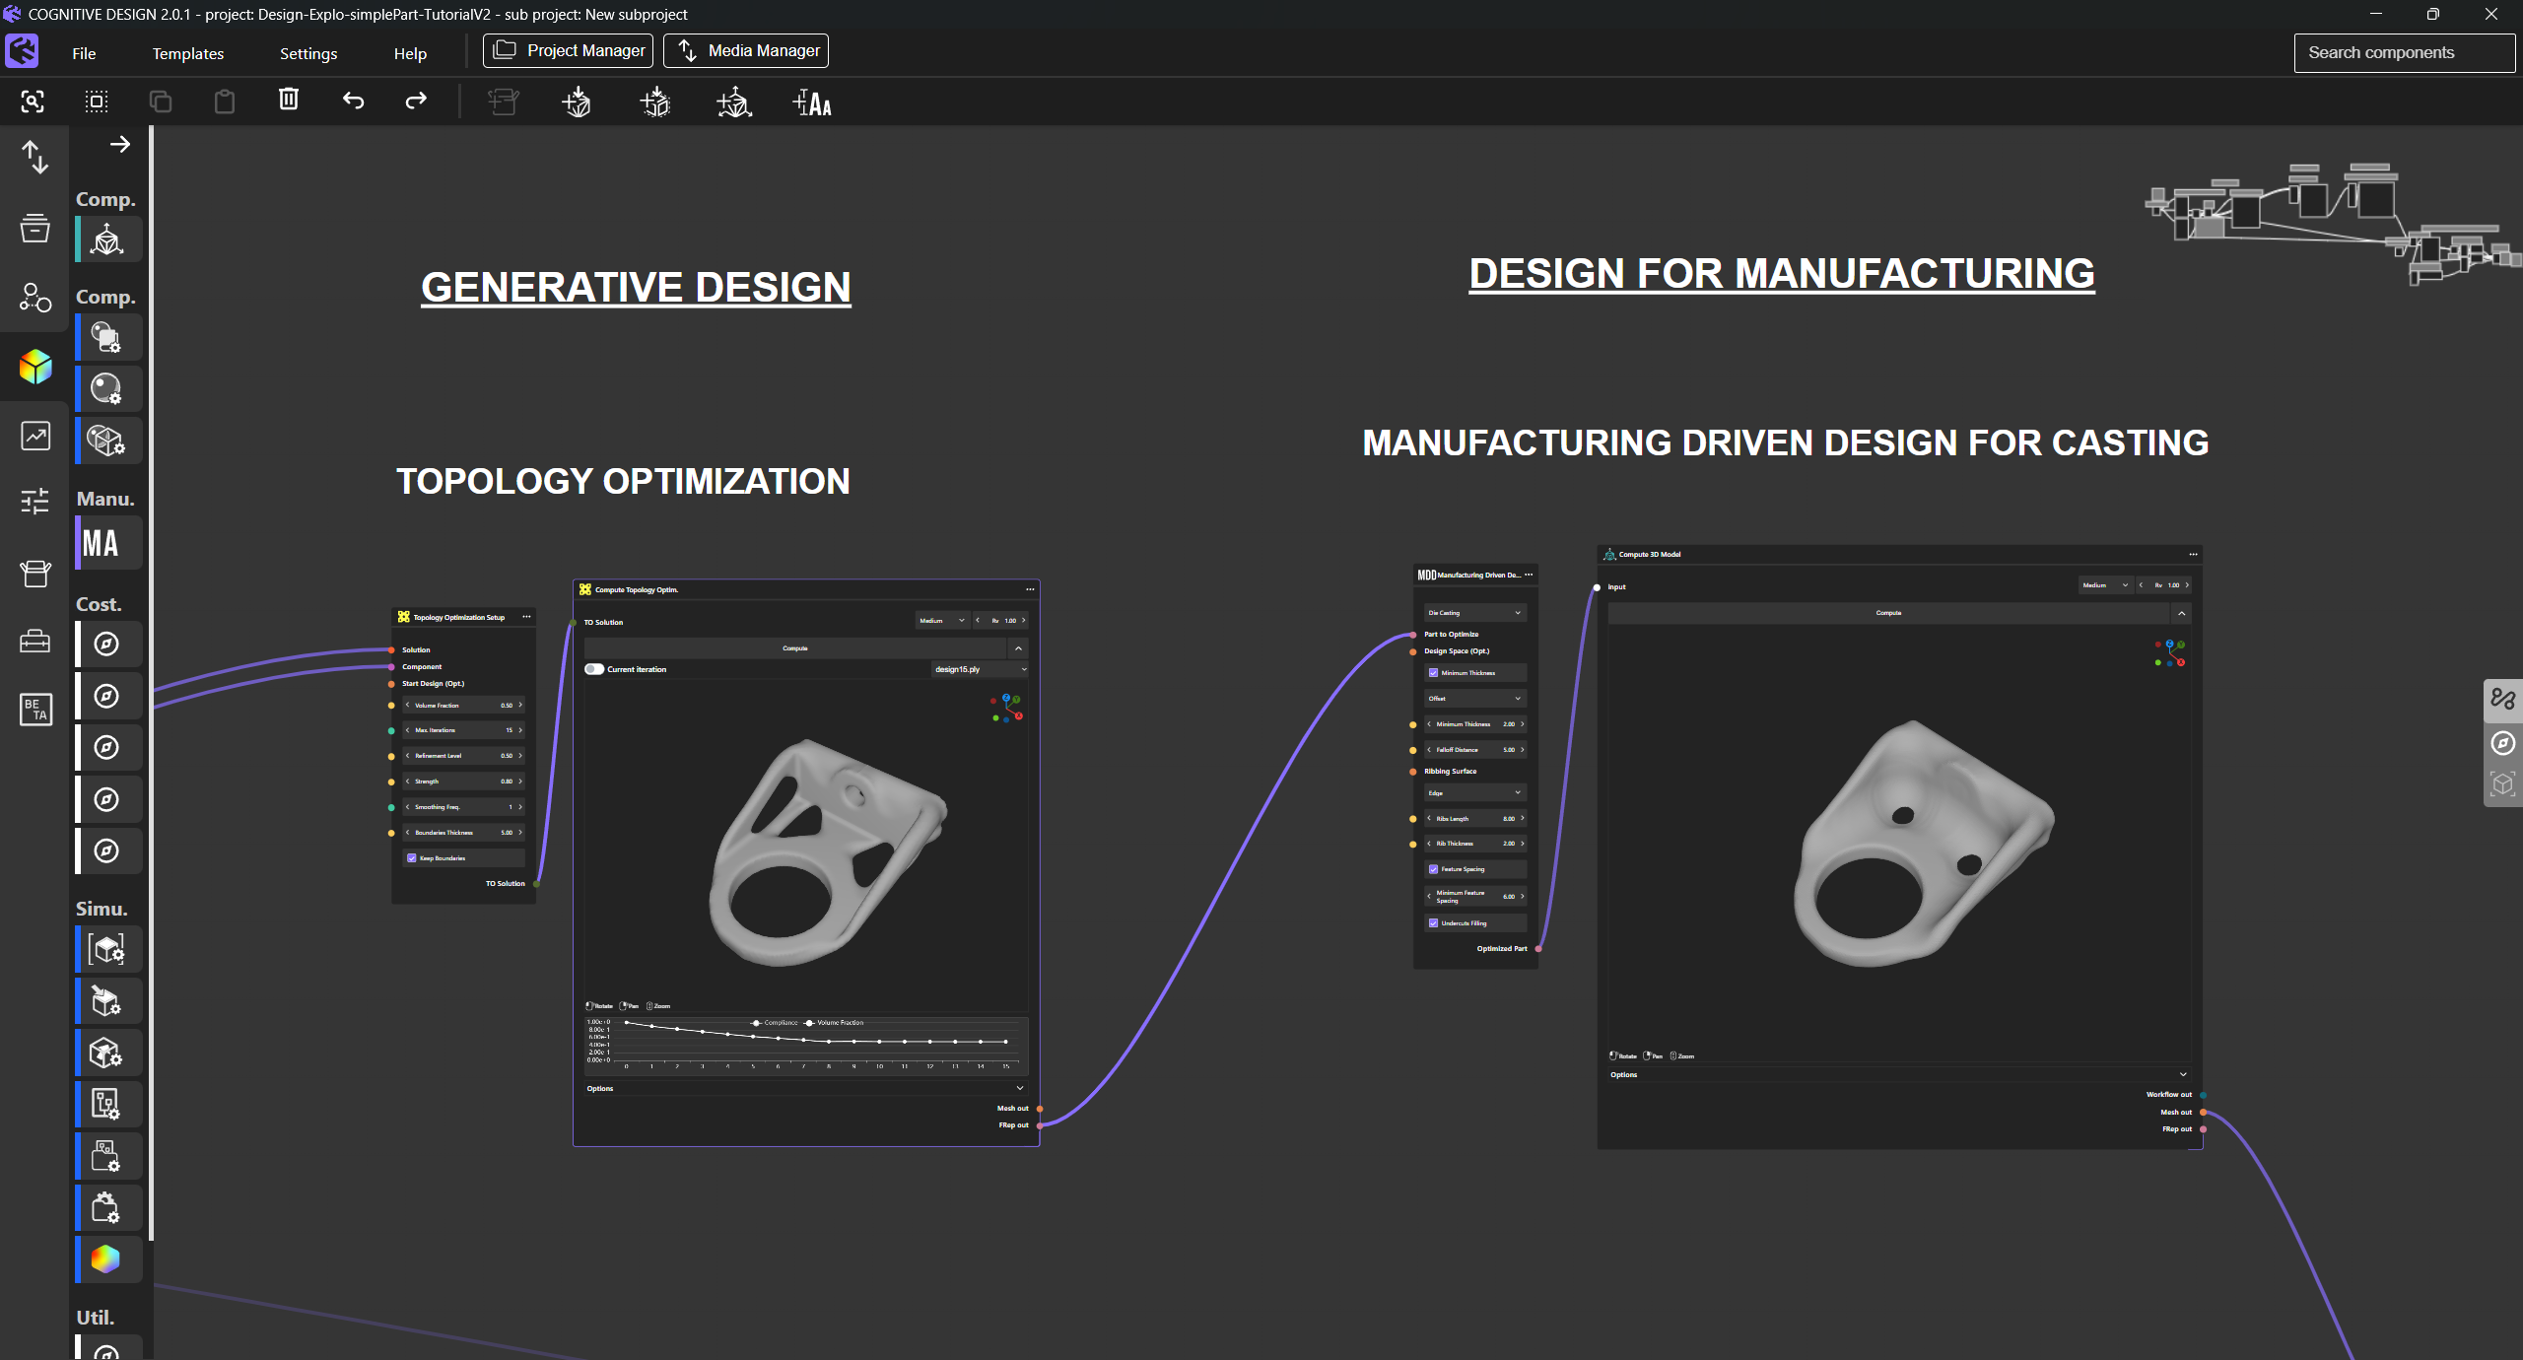Click the workflow minimap overview thumbnail
Viewport: 2523px width, 1360px height.
point(2333,224)
